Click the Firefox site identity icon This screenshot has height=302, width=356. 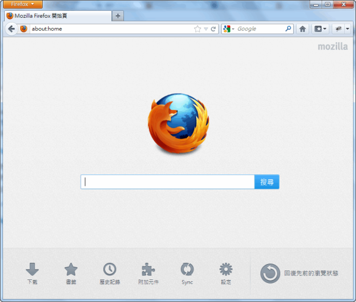coord(24,29)
